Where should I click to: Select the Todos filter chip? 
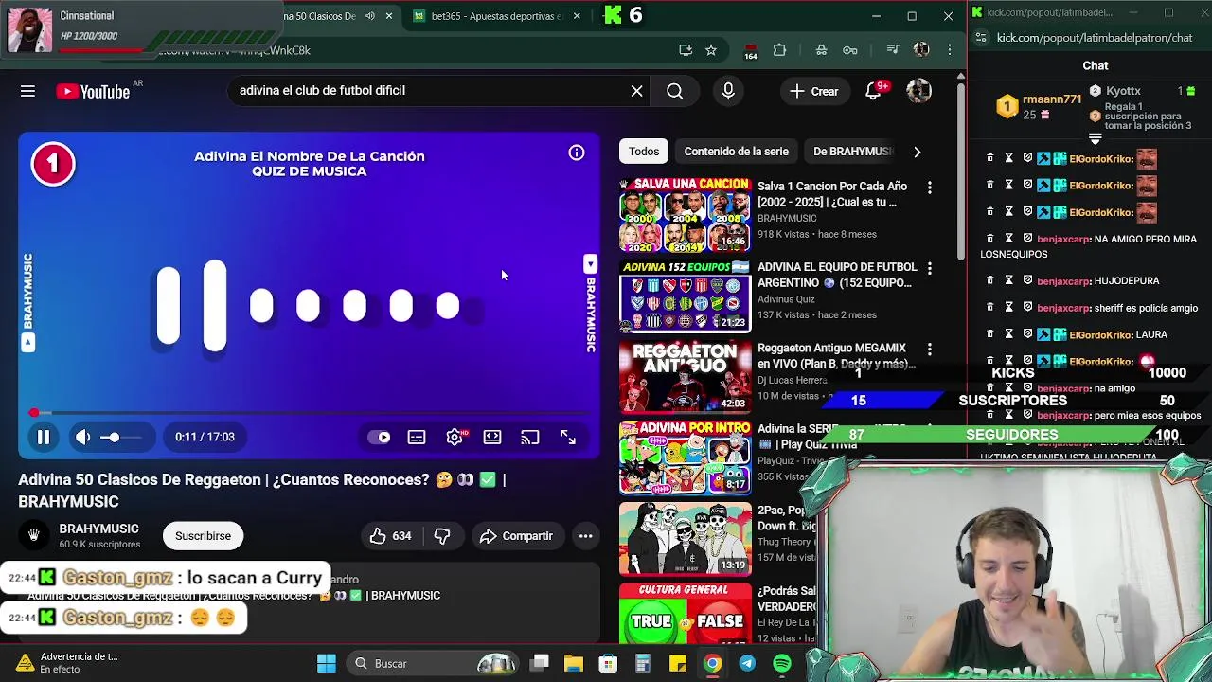tap(644, 152)
